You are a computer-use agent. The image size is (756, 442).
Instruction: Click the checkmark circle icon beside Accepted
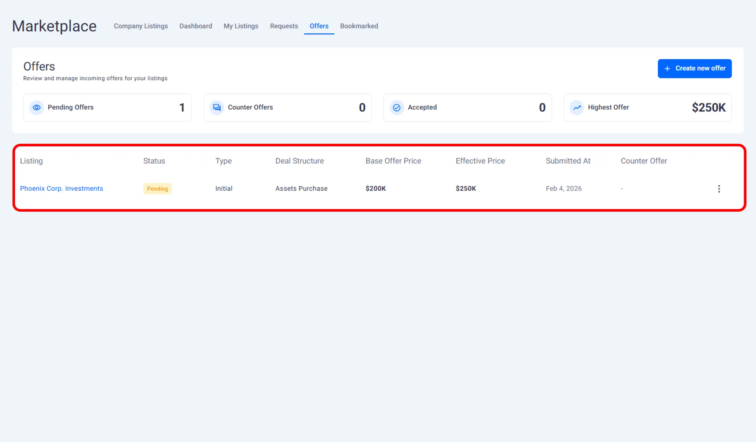[397, 107]
